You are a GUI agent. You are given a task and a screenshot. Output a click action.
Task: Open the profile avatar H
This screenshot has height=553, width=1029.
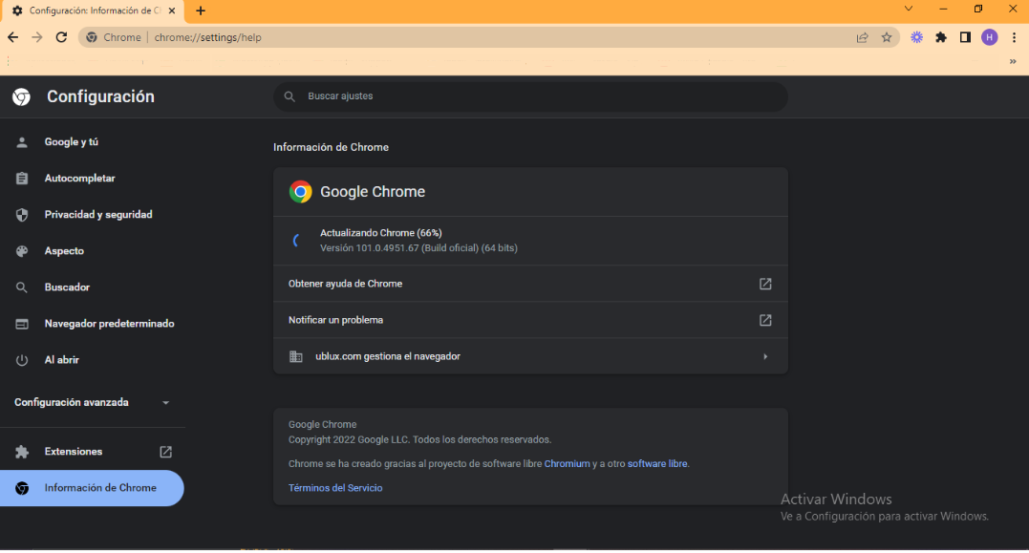pyautogui.click(x=990, y=37)
